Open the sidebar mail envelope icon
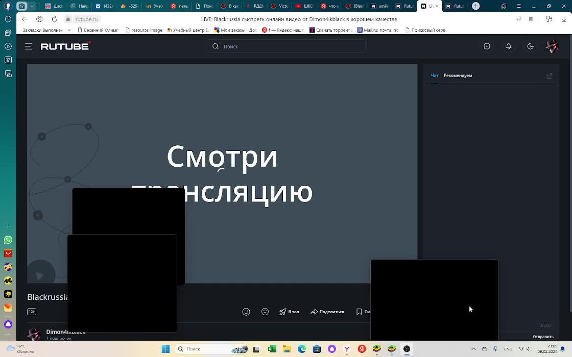 8,308
